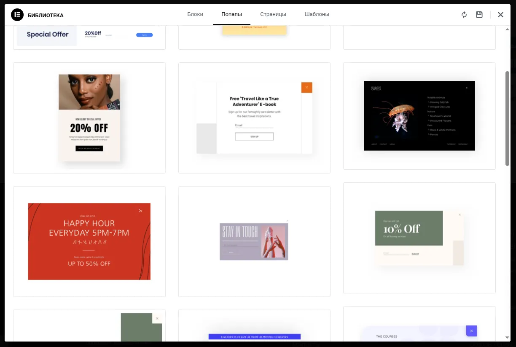516x347 pixels.
Task: Choose the blue sale countdown bar template
Action: 254,326
